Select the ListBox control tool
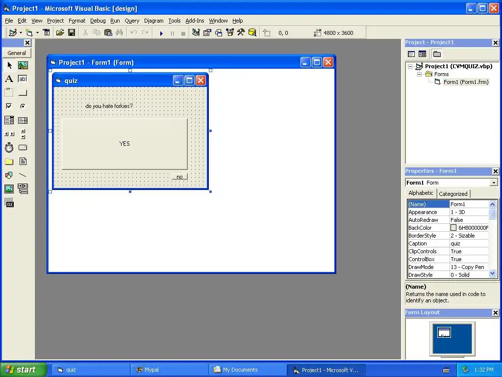 click(x=23, y=120)
